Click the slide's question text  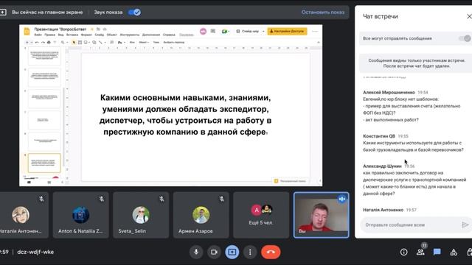185,115
